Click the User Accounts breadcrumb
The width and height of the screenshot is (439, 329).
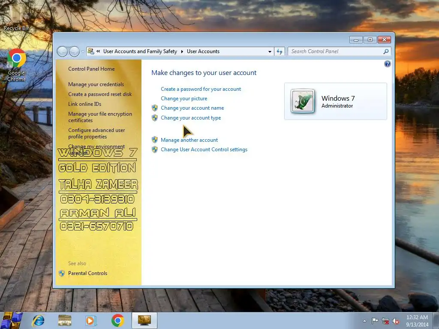click(x=203, y=51)
